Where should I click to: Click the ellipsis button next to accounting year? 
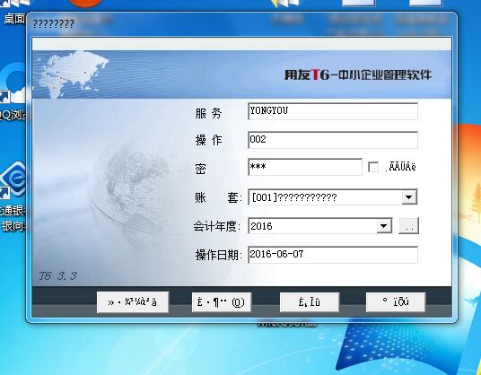[x=408, y=226]
